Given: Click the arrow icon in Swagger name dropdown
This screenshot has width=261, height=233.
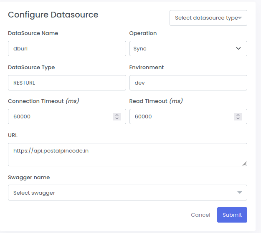Looking at the screenshot, I should (239, 193).
